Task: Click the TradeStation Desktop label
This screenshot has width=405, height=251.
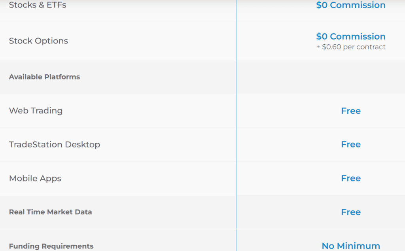Action: pos(54,145)
